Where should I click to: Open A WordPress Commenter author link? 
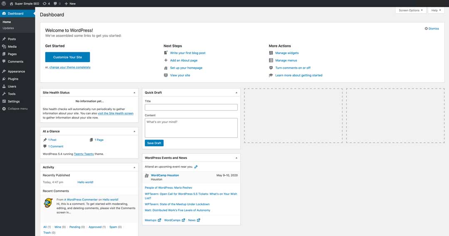point(81,200)
